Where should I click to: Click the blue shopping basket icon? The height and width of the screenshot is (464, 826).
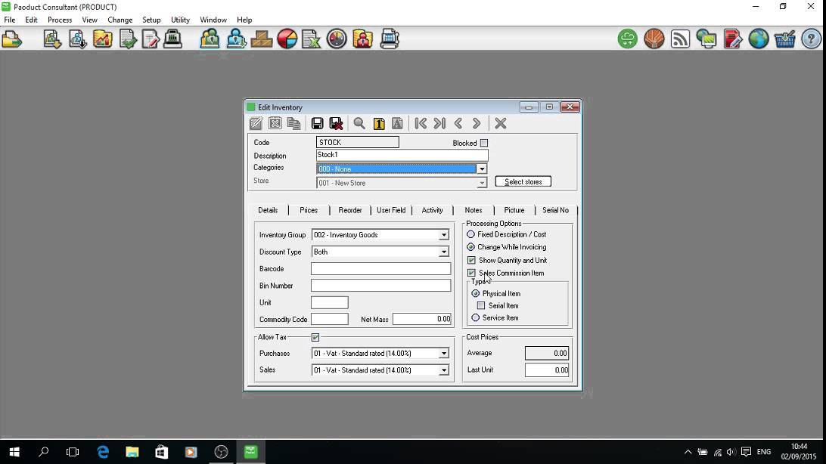pyautogui.click(x=784, y=39)
